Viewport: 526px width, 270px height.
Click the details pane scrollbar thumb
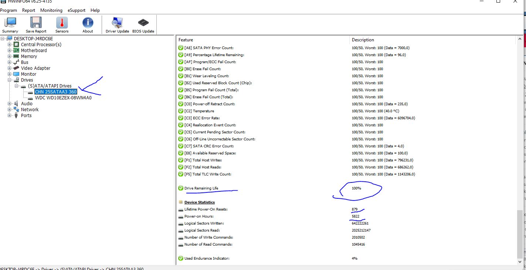(x=520, y=234)
